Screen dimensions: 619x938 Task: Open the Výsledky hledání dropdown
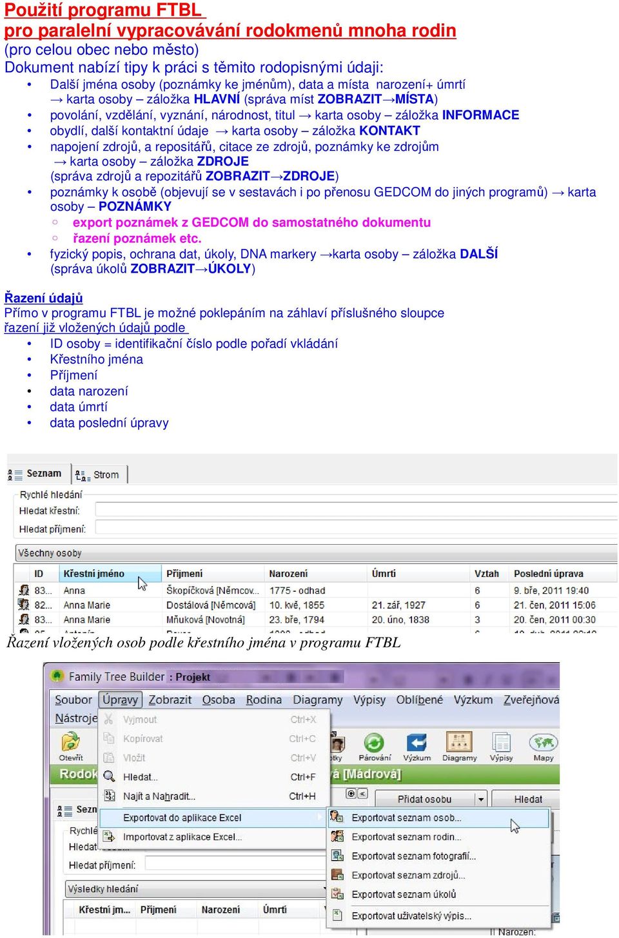point(197,888)
